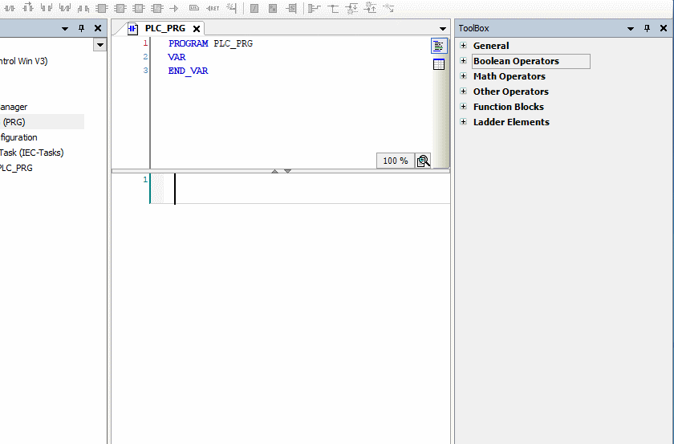
Task: Auto-hide the left device panel using pin
Action: coord(81,28)
